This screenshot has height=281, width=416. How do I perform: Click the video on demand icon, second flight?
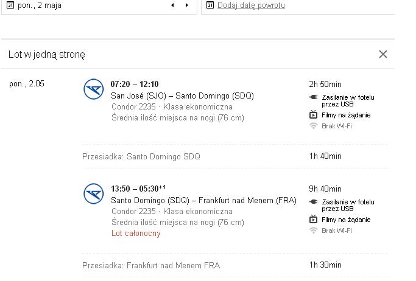tap(313, 220)
